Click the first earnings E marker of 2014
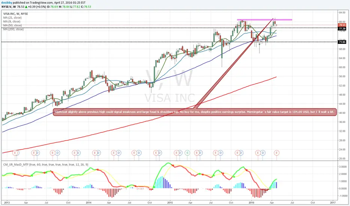The height and width of the screenshot is (206, 350). 95,153
